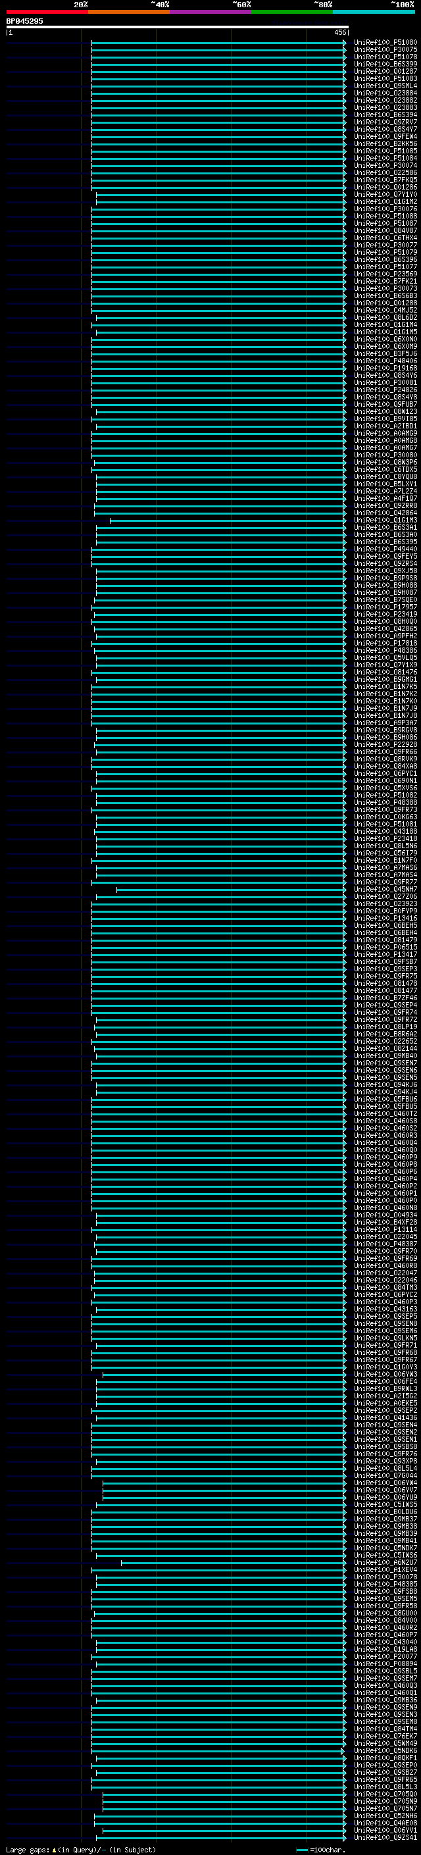The width and height of the screenshot is (421, 1855).
Task: Open hit UniRef100_P30075
Action: (385, 50)
